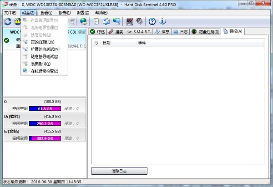Close the open 磁盘(Z) menu

pos(28,13)
